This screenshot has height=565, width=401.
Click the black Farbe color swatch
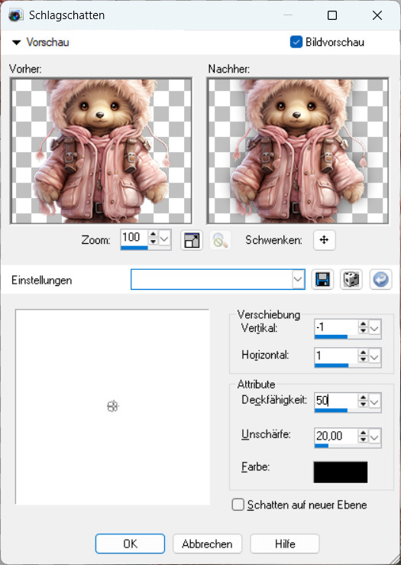click(341, 472)
